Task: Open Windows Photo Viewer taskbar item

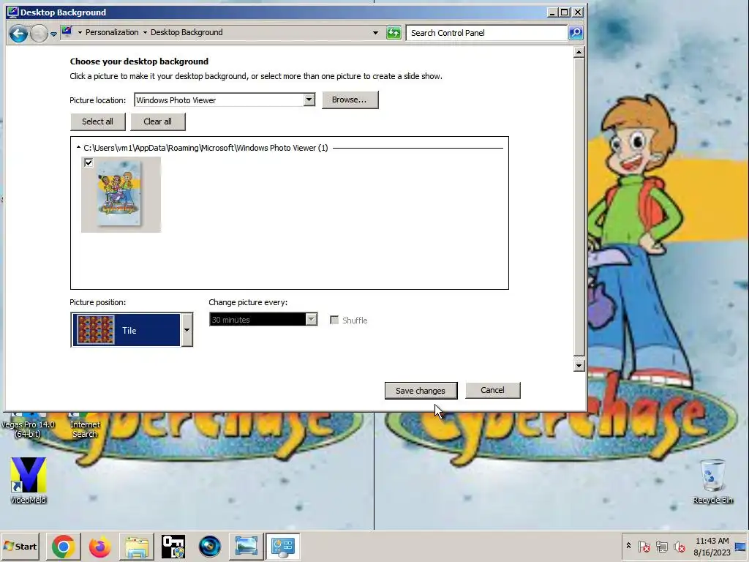Action: point(246,546)
